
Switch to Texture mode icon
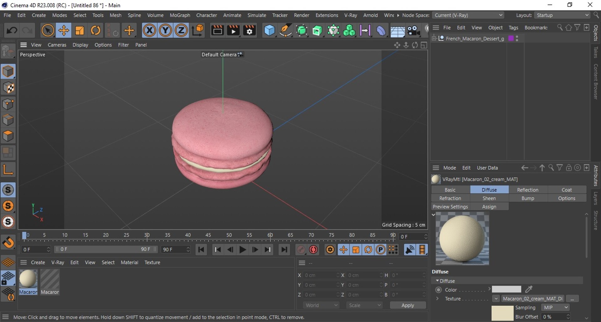[8, 88]
